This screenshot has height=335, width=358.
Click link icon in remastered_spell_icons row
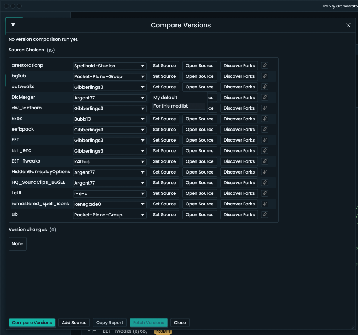pyautogui.click(x=265, y=204)
